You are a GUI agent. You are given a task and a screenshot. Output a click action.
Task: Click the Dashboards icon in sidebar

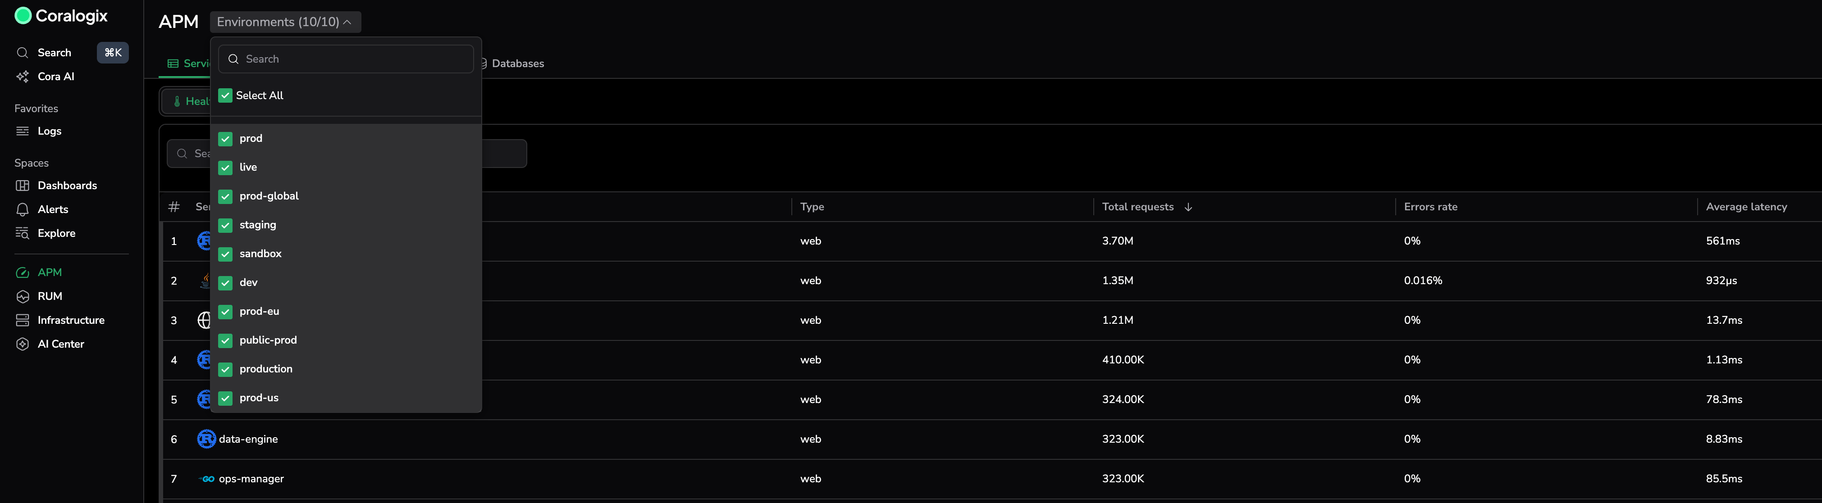(x=23, y=186)
